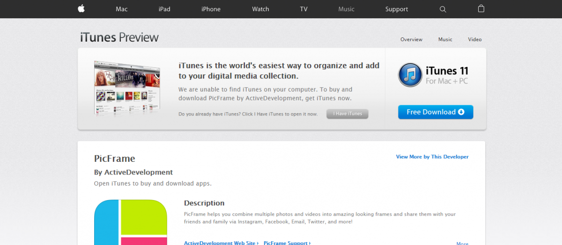
Task: Open the iPhone menu item
Action: pyautogui.click(x=211, y=9)
